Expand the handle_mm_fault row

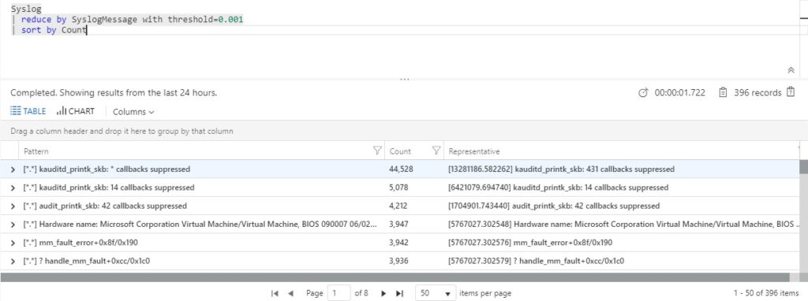(13, 262)
